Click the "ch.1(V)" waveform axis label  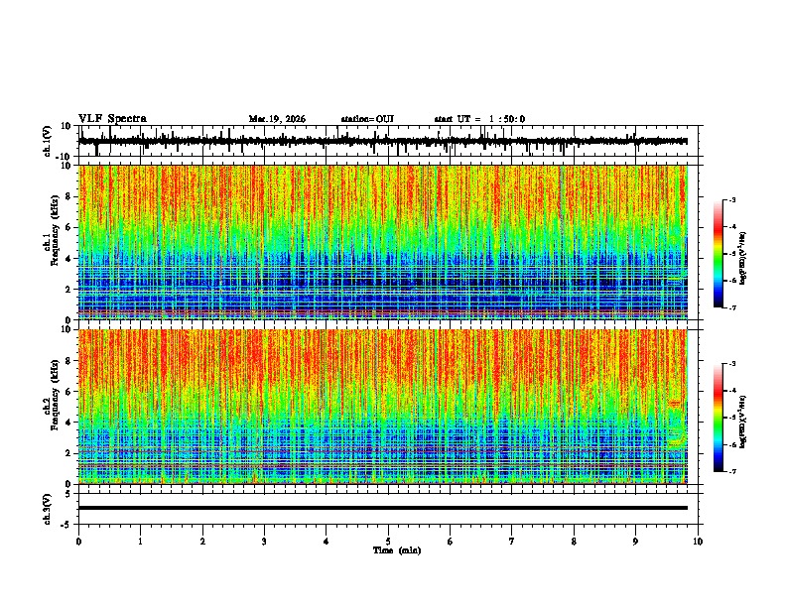pos(48,141)
